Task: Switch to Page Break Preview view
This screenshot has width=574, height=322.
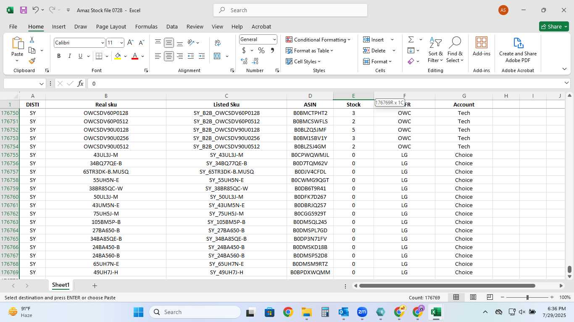Action: (x=490, y=297)
